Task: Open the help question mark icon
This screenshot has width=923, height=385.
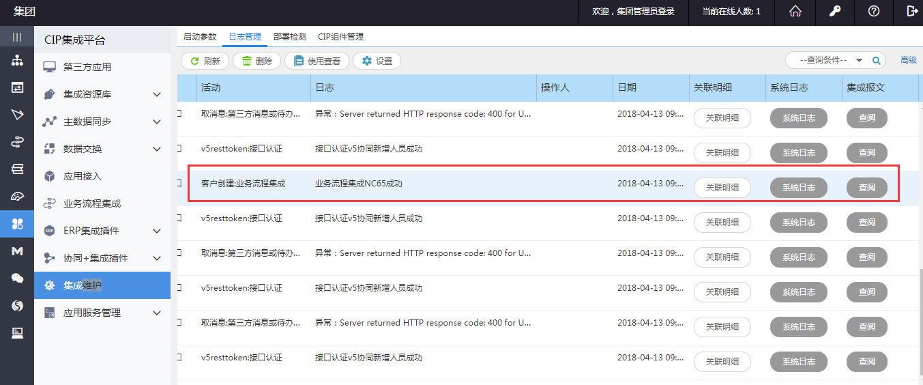Action: tap(874, 12)
